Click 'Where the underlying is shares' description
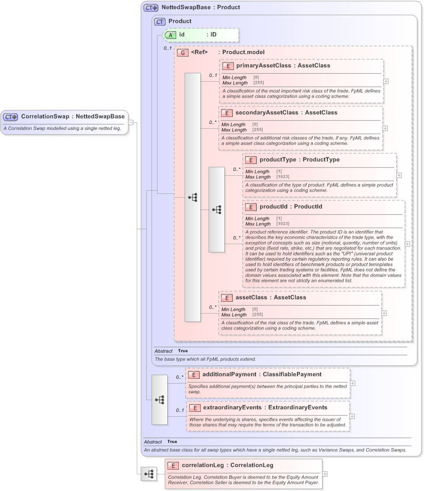This screenshot has height=491, width=424. pyautogui.click(x=268, y=422)
